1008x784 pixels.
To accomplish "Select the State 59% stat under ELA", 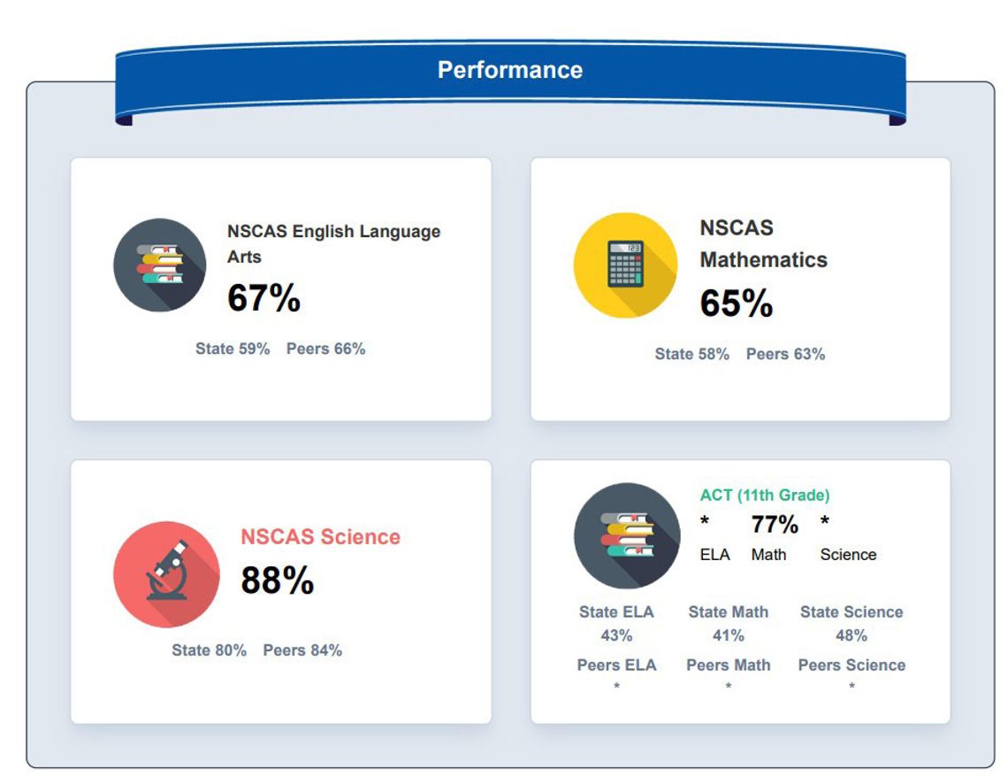I will (233, 349).
